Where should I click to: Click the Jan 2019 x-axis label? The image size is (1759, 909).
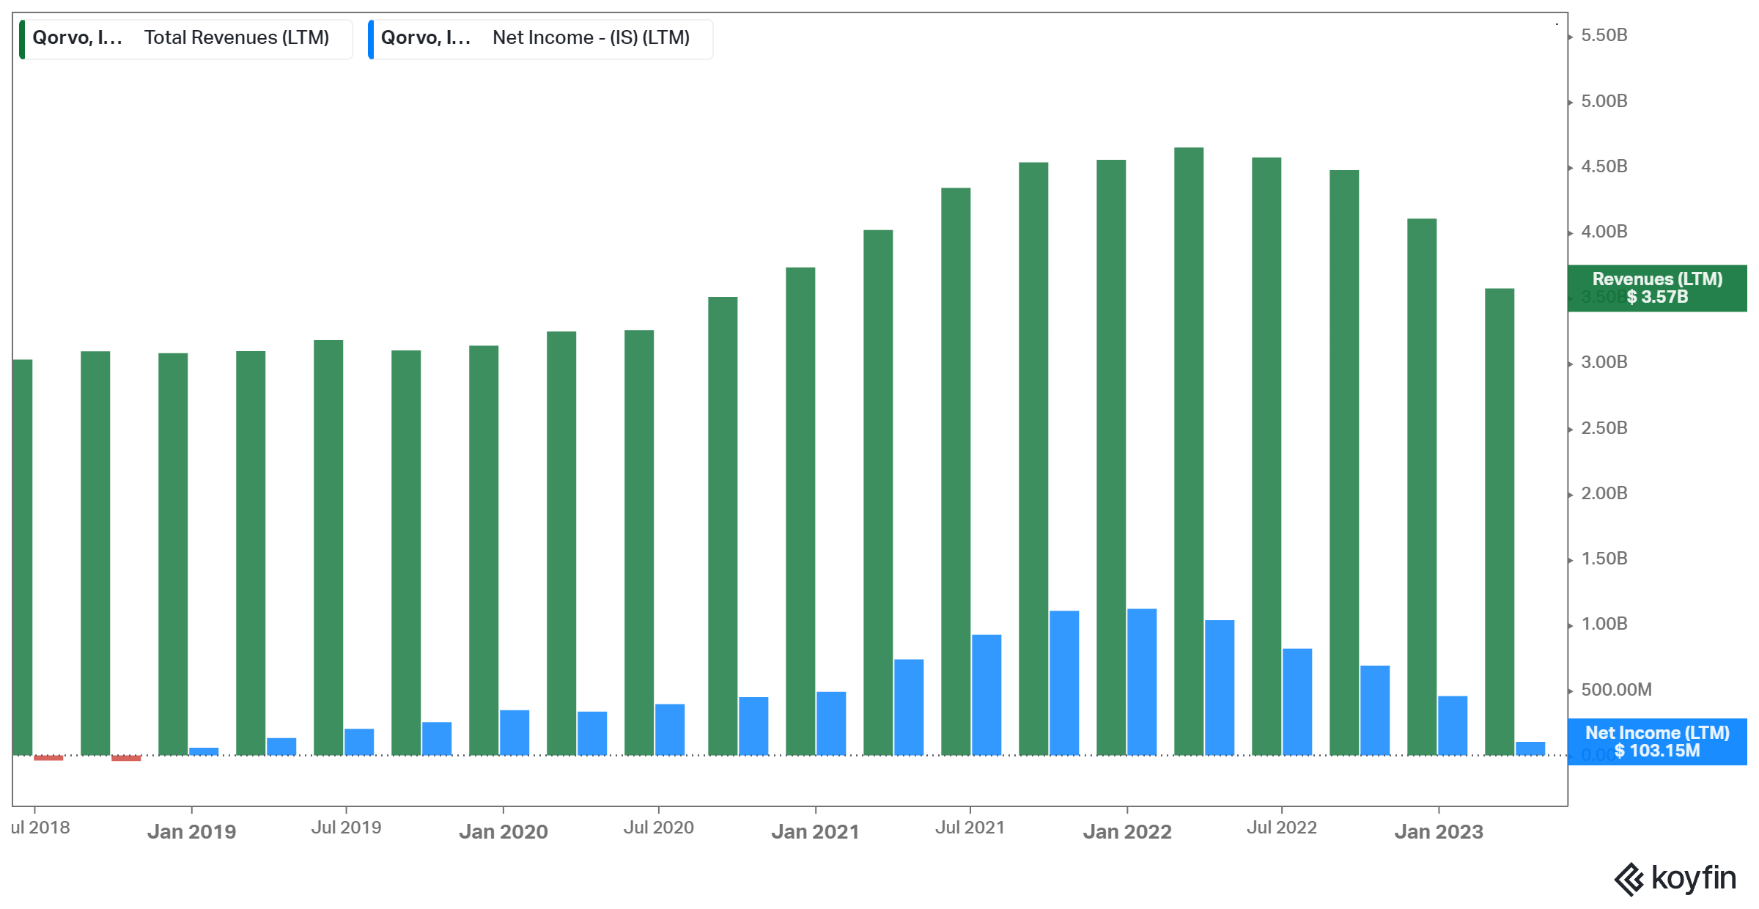click(191, 832)
